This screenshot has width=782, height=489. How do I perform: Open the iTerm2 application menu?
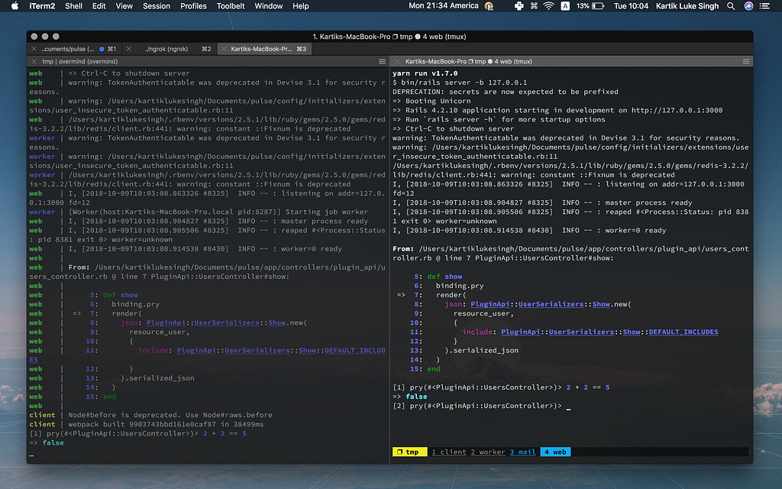coord(43,6)
